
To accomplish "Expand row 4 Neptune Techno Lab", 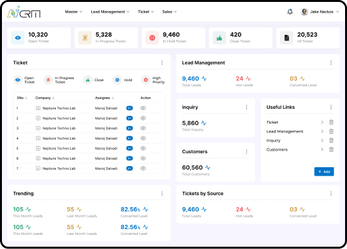I will [38, 138].
